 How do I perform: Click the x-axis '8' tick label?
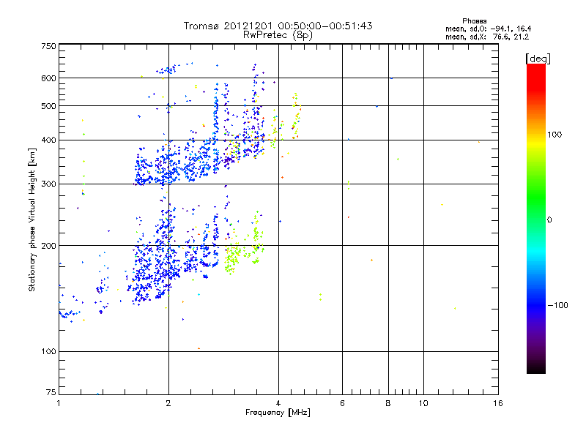388,403
